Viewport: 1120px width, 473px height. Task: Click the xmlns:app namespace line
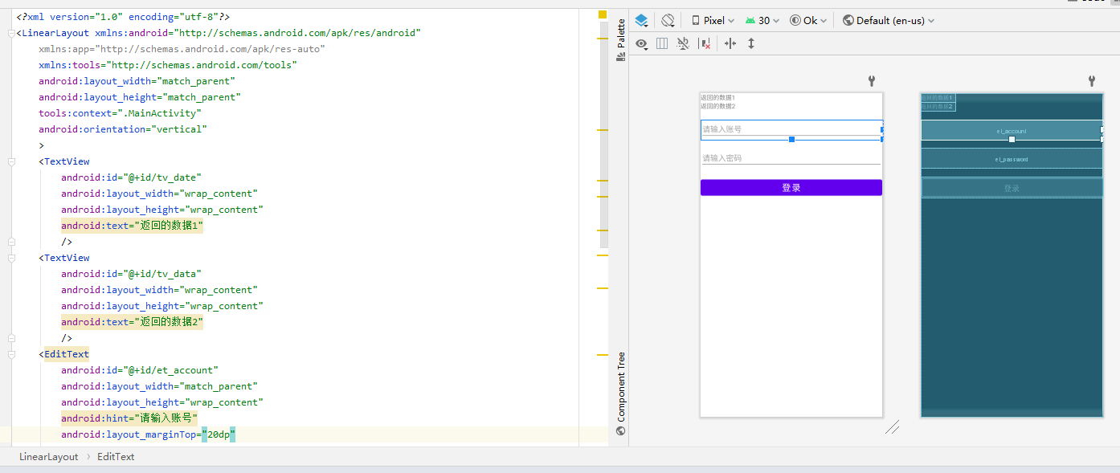182,49
